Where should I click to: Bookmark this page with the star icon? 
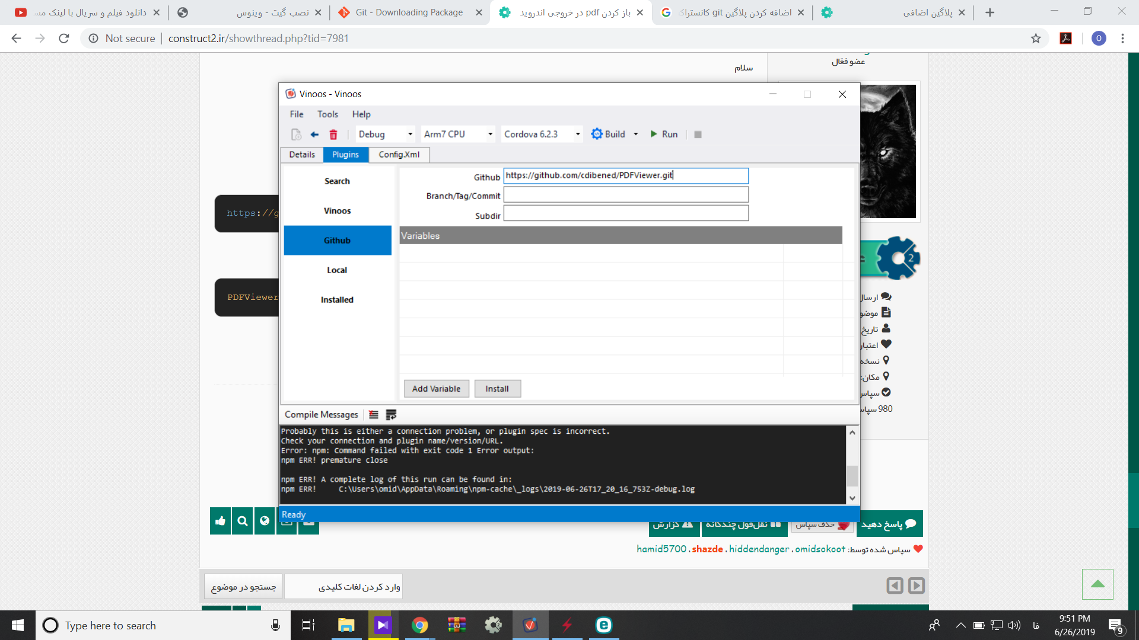point(1036,39)
